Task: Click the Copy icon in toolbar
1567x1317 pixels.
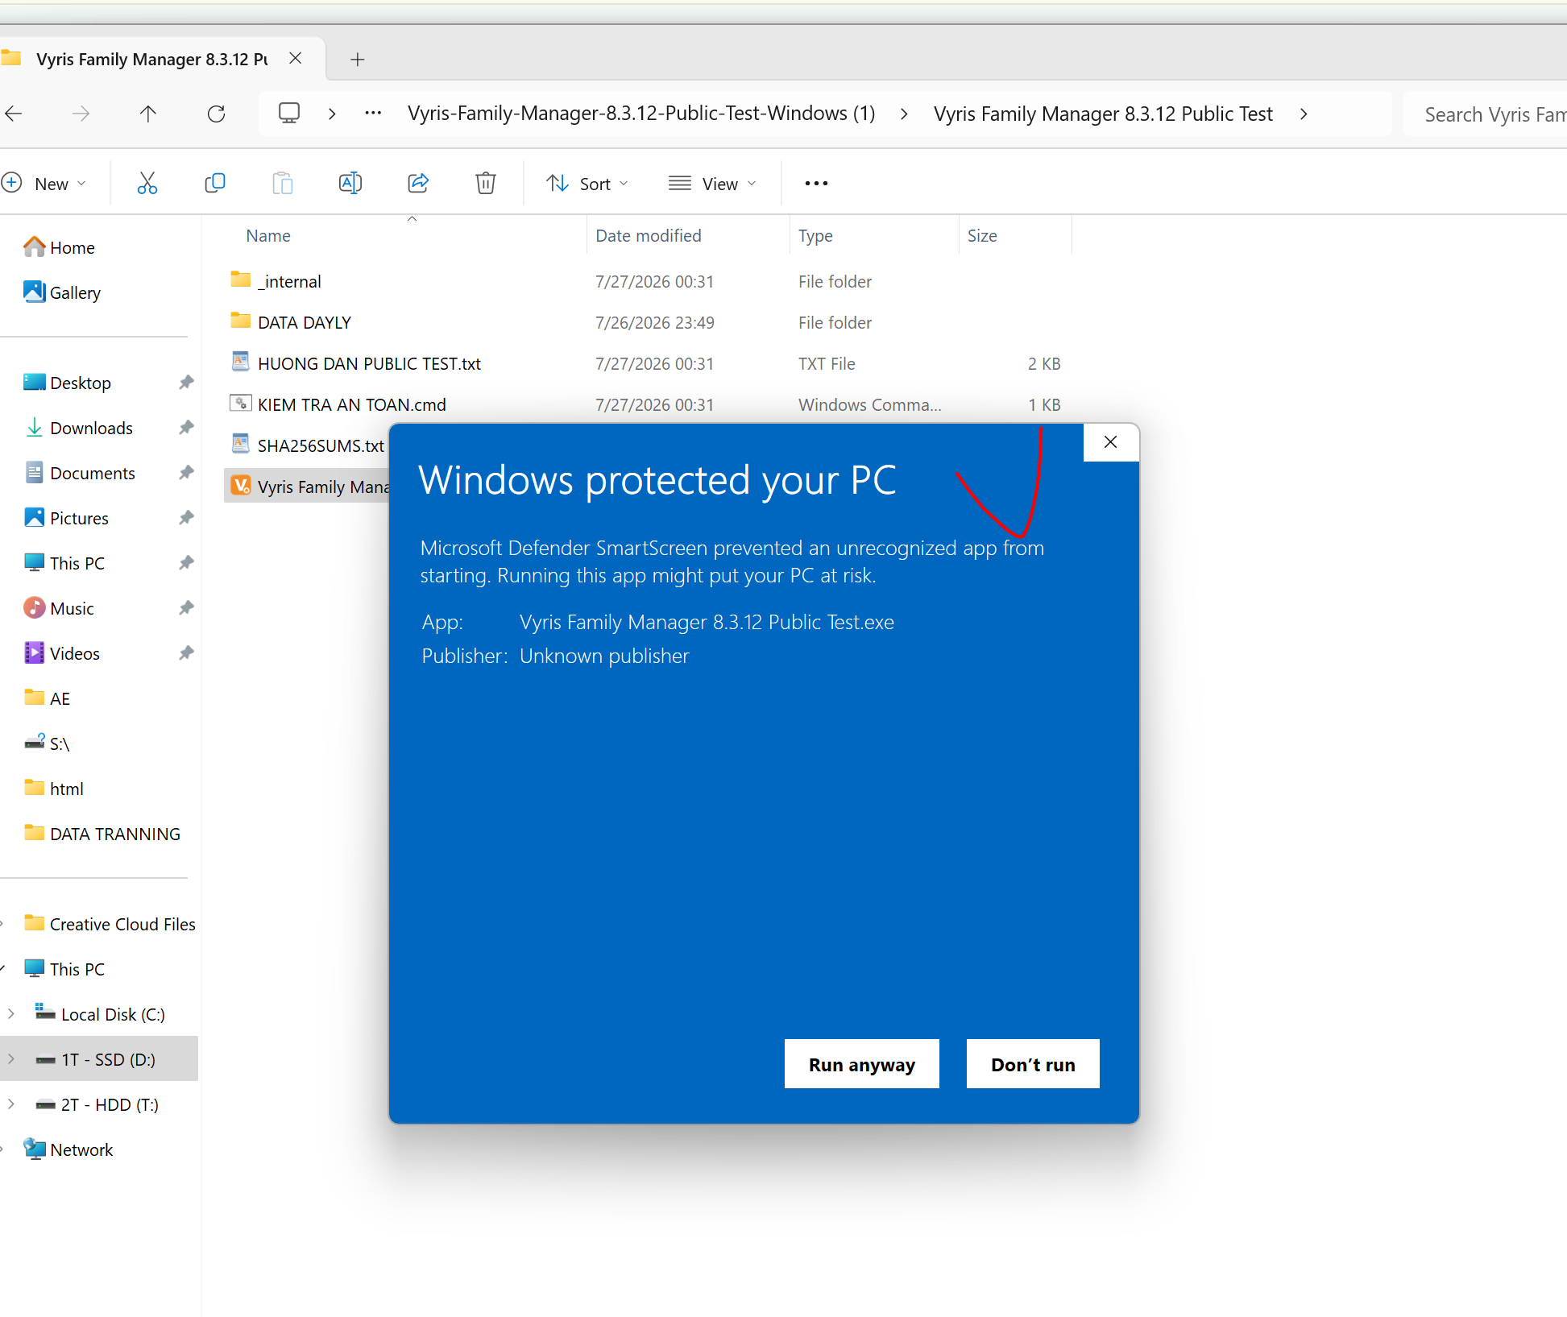Action: point(215,184)
